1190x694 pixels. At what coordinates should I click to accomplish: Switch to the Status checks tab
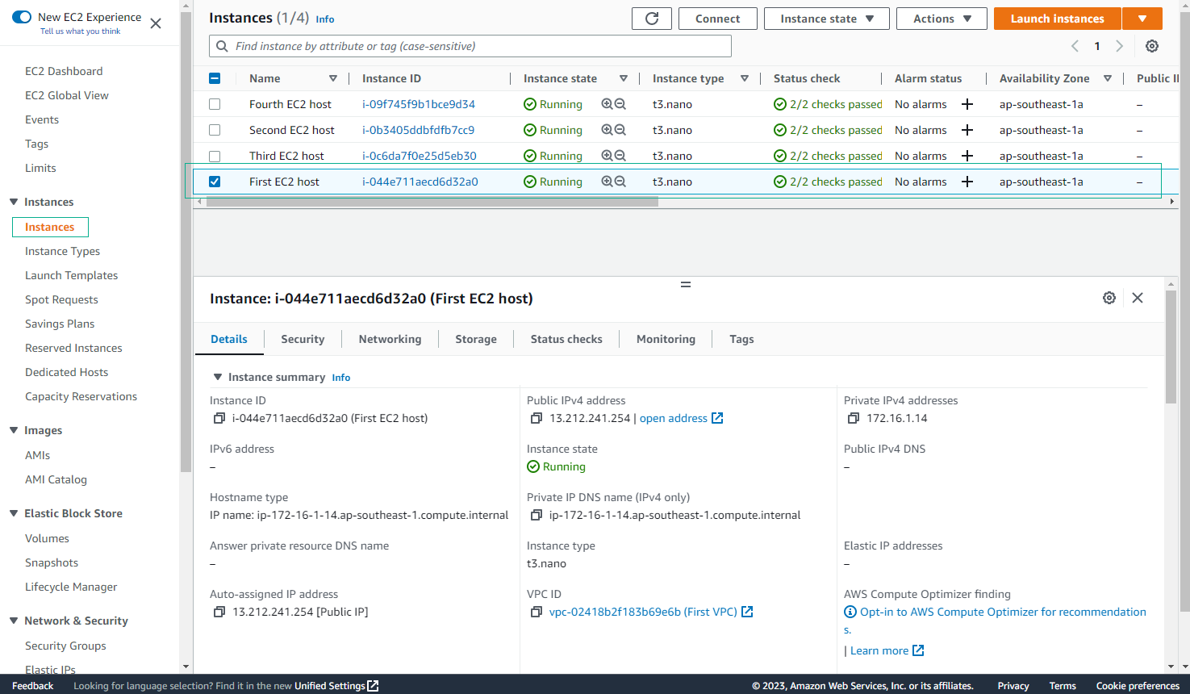(x=566, y=339)
